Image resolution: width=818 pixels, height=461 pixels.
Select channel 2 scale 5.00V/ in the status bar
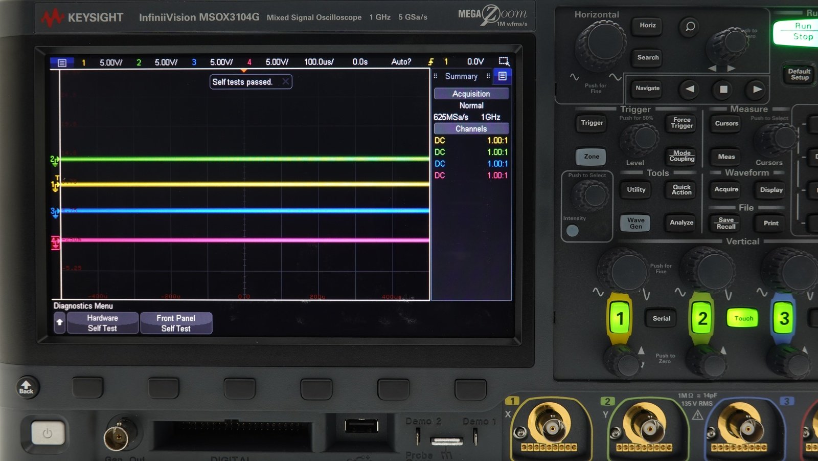point(166,62)
